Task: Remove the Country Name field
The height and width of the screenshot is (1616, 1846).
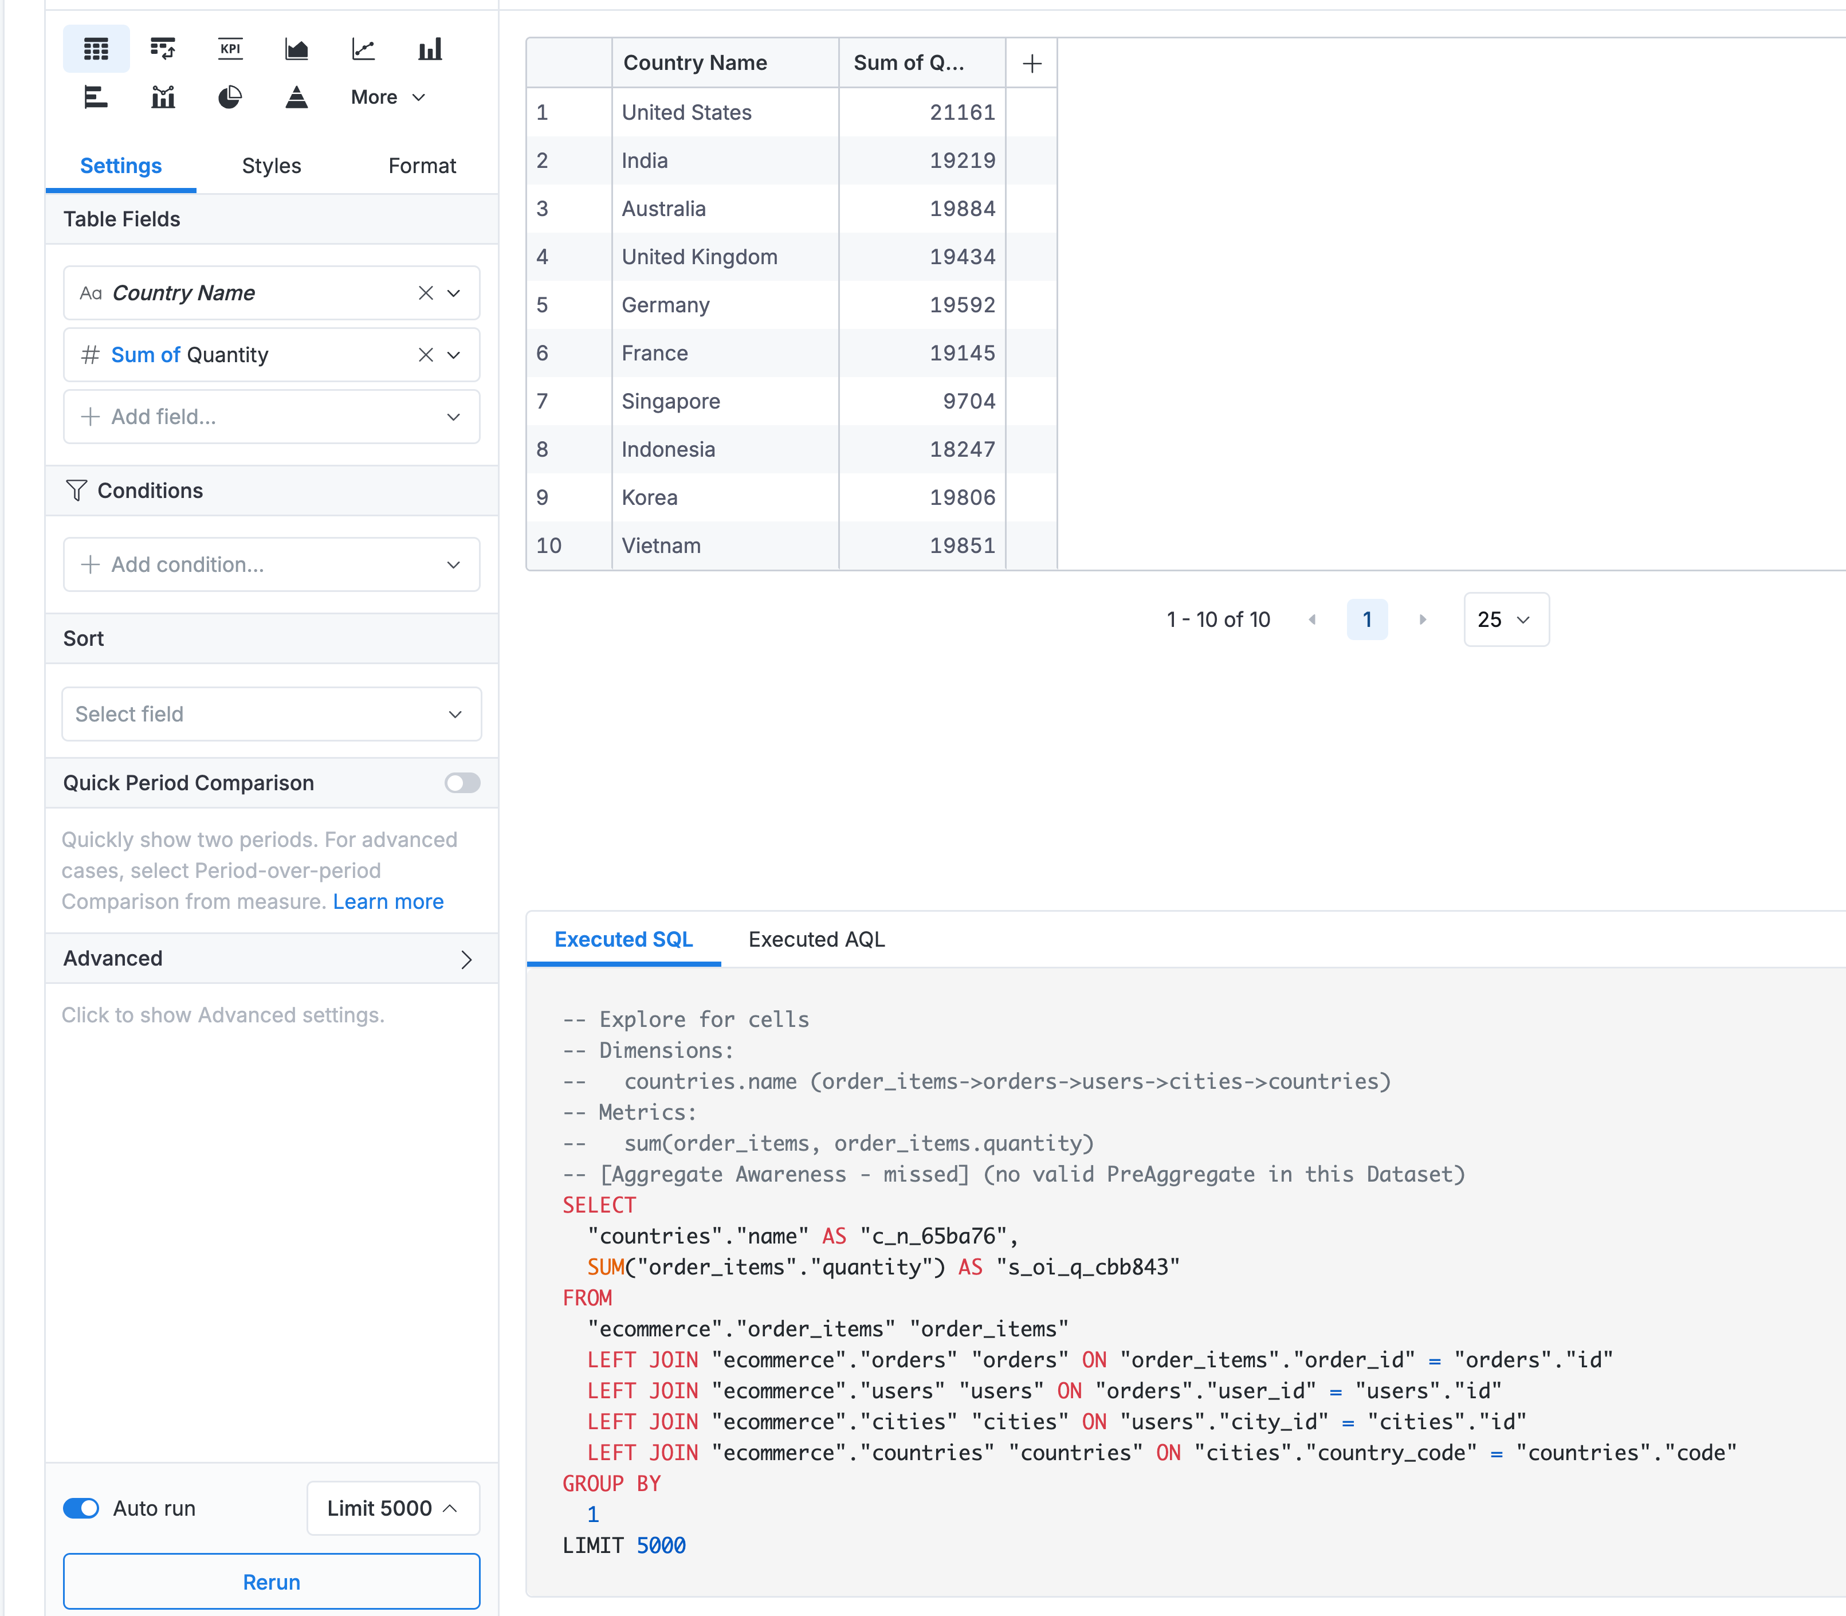Action: pyautogui.click(x=426, y=293)
